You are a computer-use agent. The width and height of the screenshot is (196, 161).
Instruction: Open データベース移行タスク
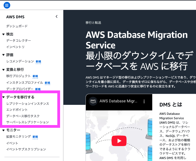23,116
